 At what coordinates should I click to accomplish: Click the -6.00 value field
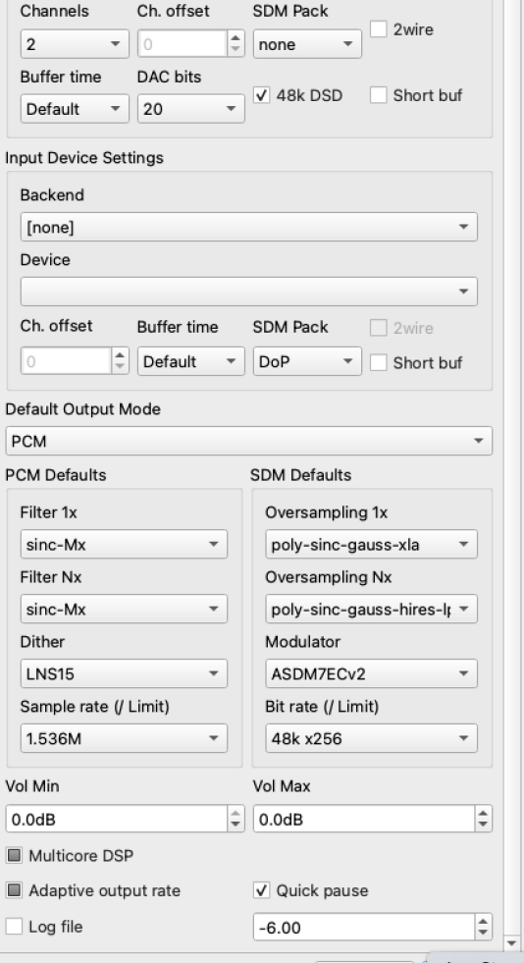click(364, 927)
